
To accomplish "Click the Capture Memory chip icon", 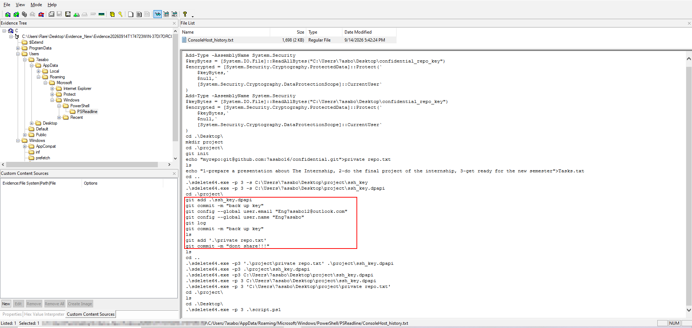I will (x=101, y=14).
